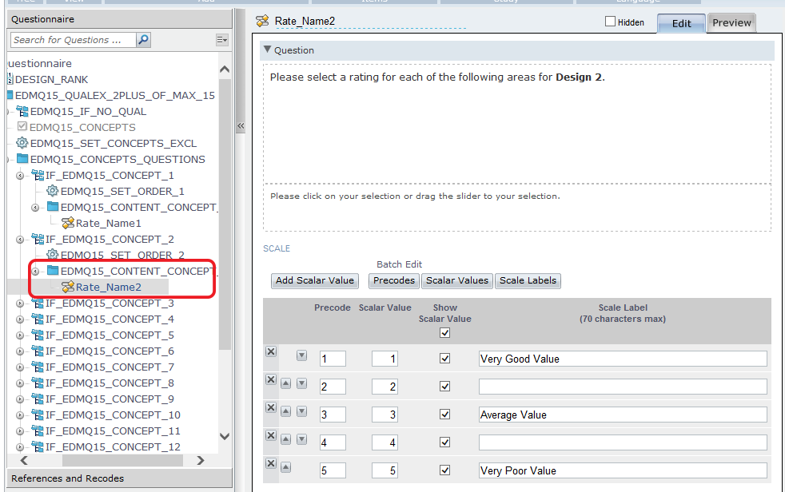The width and height of the screenshot is (785, 492).
Task: Click the Scale Labels batch edit button
Action: pyautogui.click(x=528, y=280)
